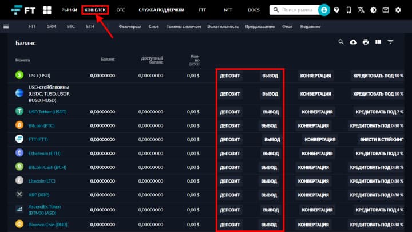Toggle the brightness theme icon
The width and height of the screenshot is (412, 232).
(x=373, y=10)
